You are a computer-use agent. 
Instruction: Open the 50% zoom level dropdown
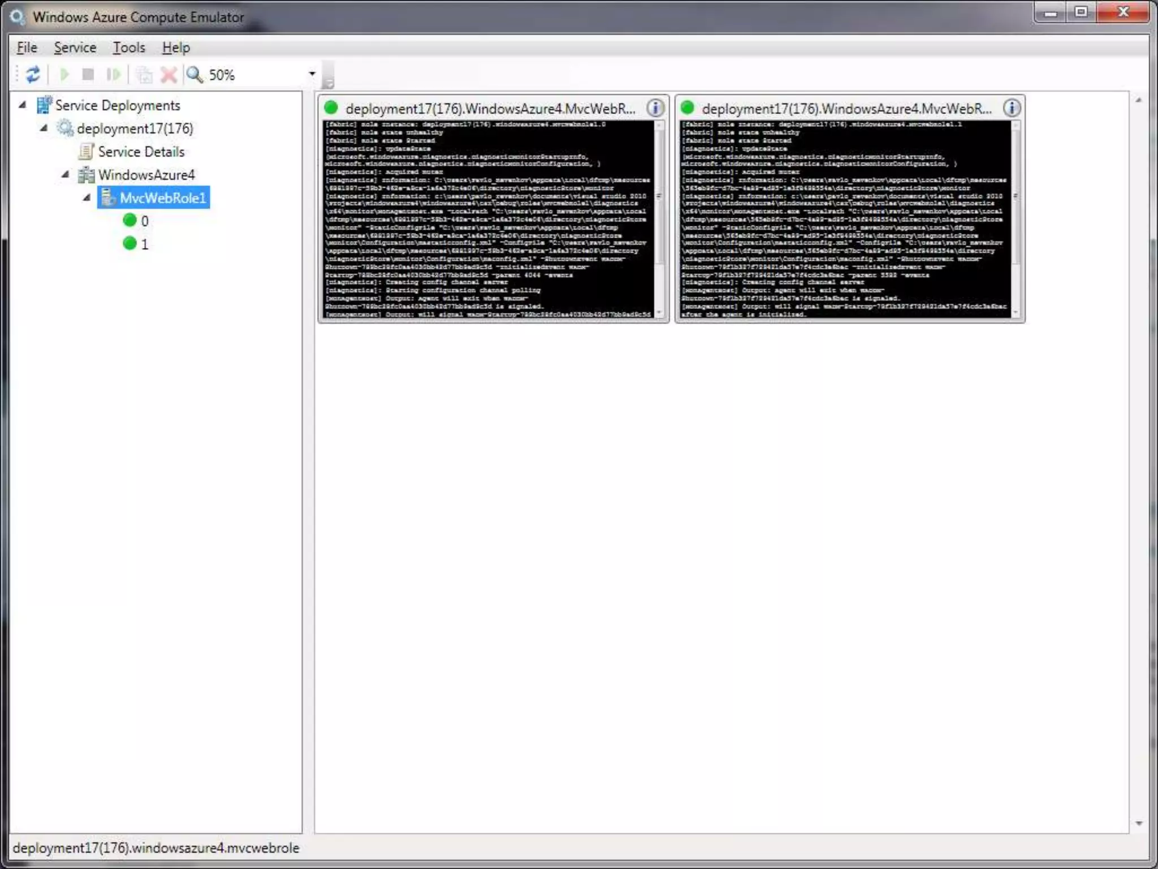pyautogui.click(x=312, y=74)
